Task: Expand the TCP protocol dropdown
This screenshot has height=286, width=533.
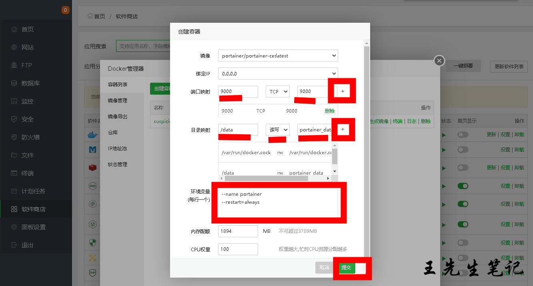Action: pos(278,91)
